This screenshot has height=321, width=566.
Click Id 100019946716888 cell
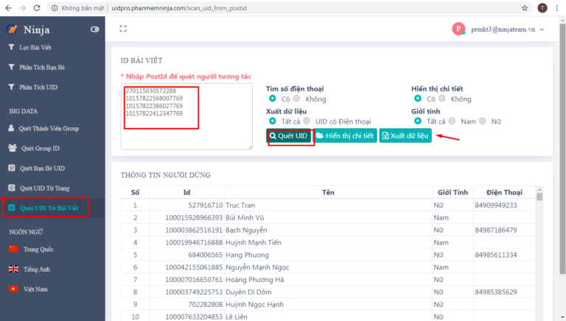(194, 242)
